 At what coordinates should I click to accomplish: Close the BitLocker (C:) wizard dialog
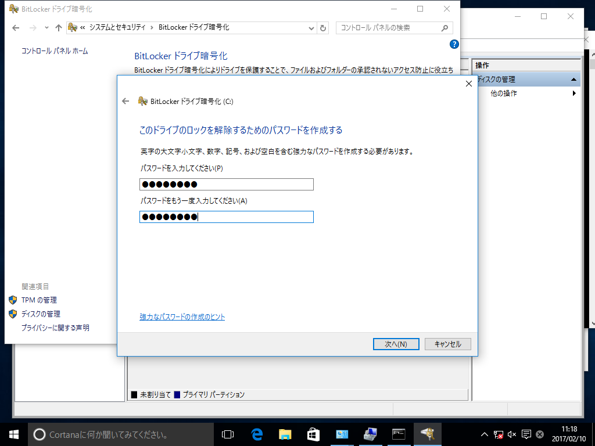[x=469, y=84]
